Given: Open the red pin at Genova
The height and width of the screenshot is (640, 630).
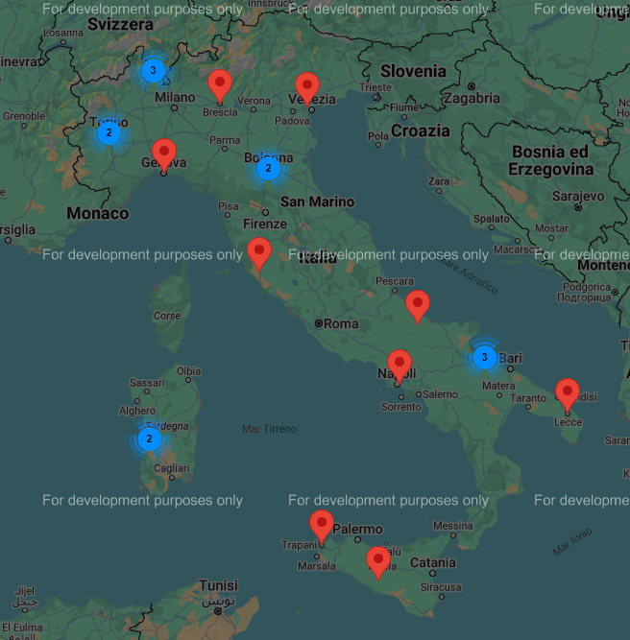Looking at the screenshot, I should pos(164,155).
